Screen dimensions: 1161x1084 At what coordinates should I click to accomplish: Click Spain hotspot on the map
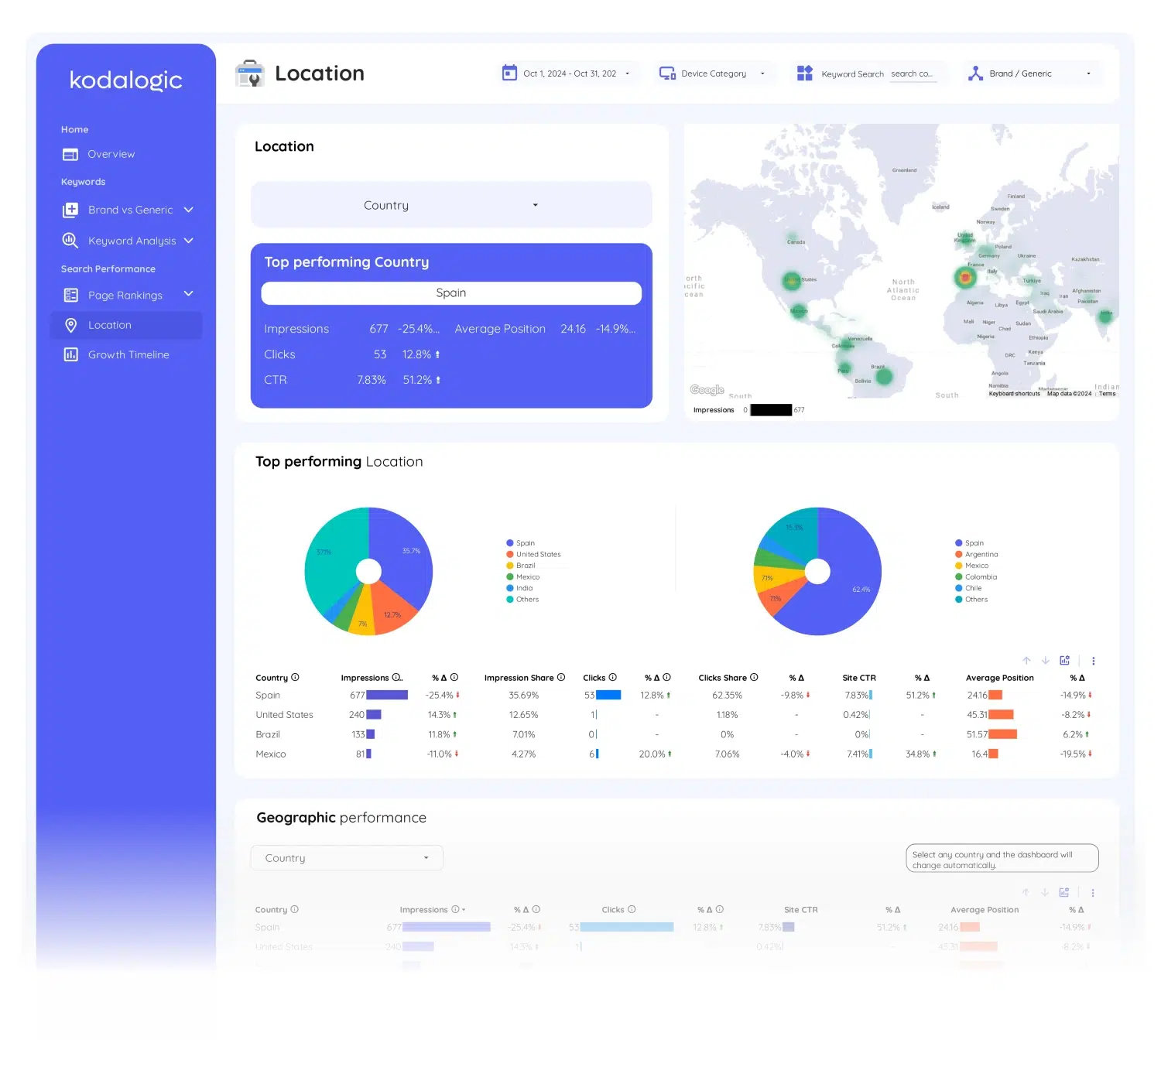click(x=964, y=276)
